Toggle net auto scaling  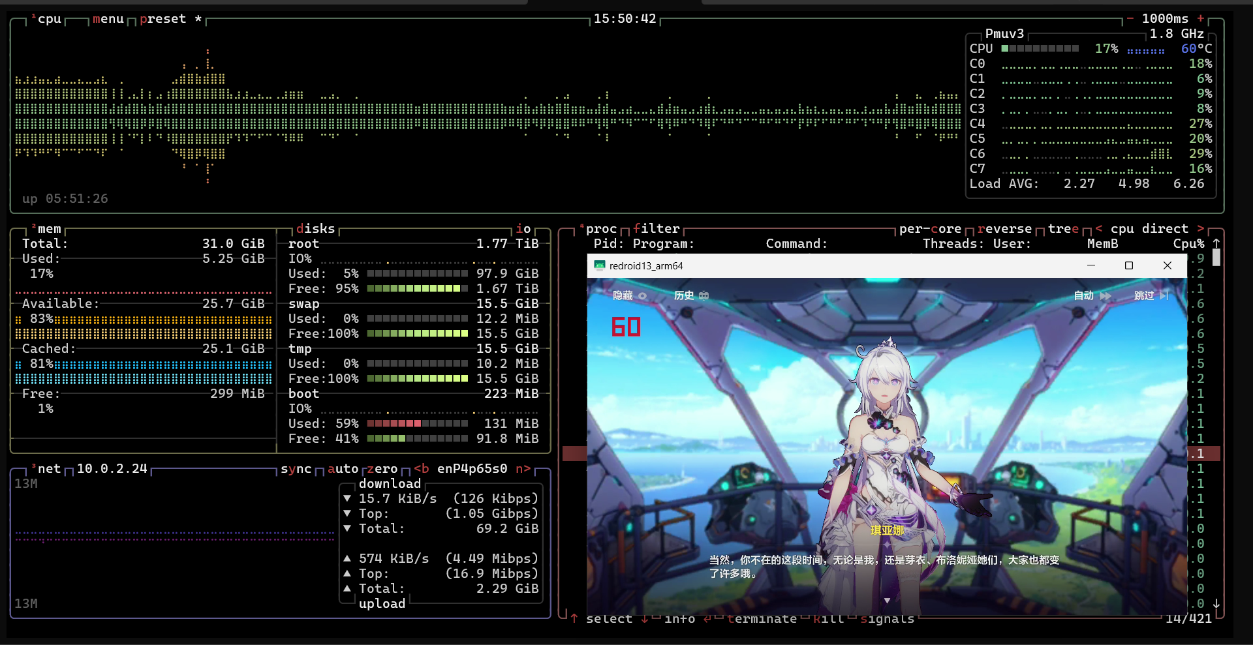coord(343,468)
